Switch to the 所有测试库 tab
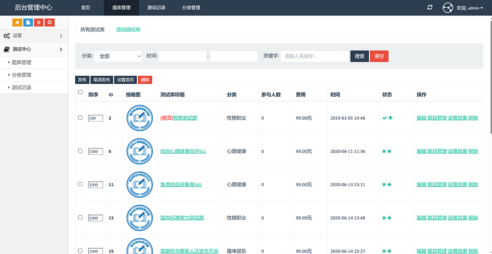 93,30
